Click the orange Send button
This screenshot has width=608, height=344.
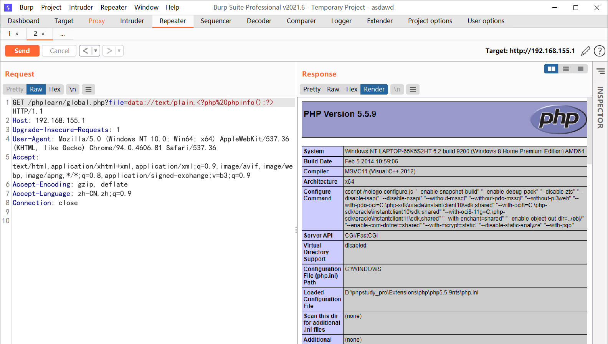click(22, 51)
